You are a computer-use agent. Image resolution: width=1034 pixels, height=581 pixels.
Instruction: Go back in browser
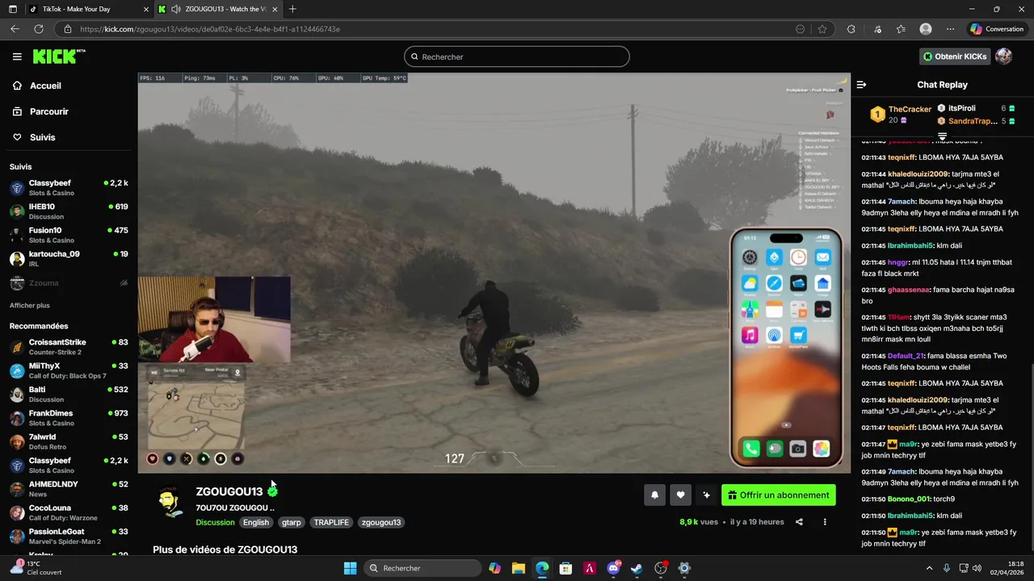15,29
